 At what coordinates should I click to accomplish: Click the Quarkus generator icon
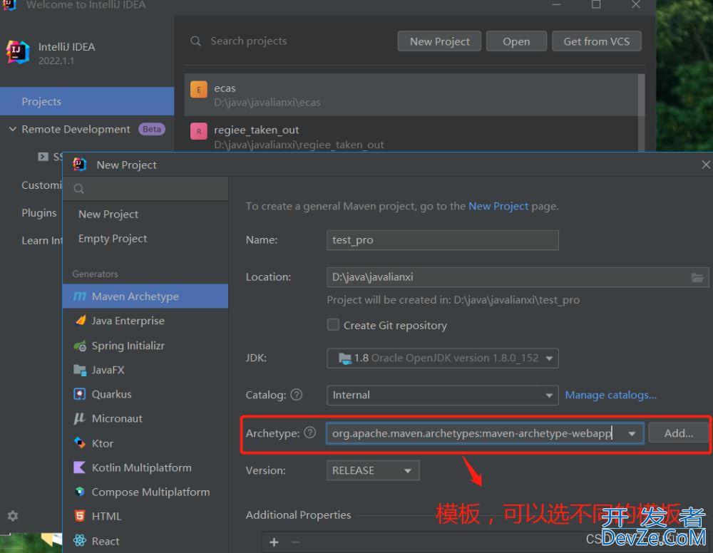80,394
